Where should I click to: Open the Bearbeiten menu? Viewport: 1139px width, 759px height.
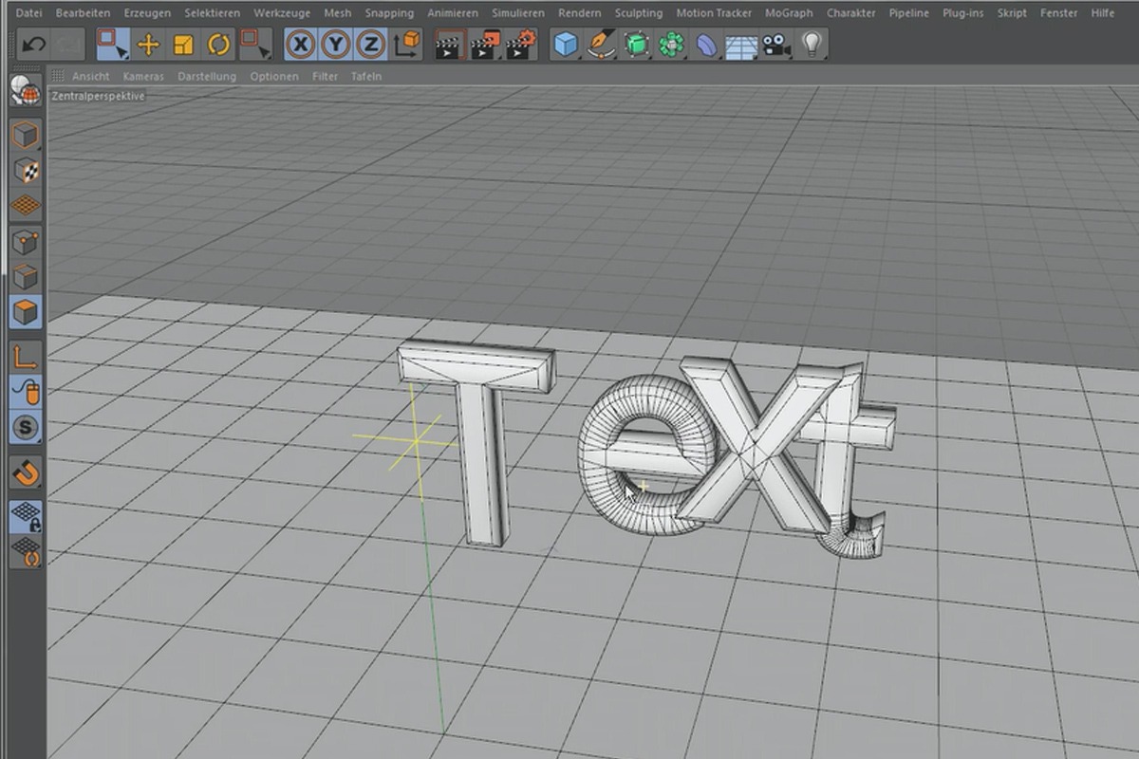pyautogui.click(x=84, y=13)
